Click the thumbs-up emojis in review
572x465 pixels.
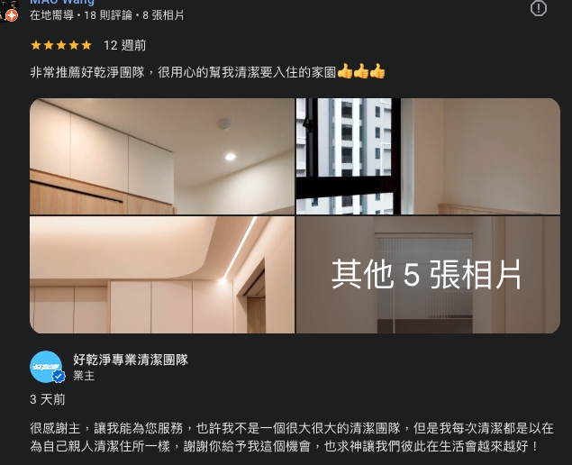pyautogui.click(x=361, y=71)
